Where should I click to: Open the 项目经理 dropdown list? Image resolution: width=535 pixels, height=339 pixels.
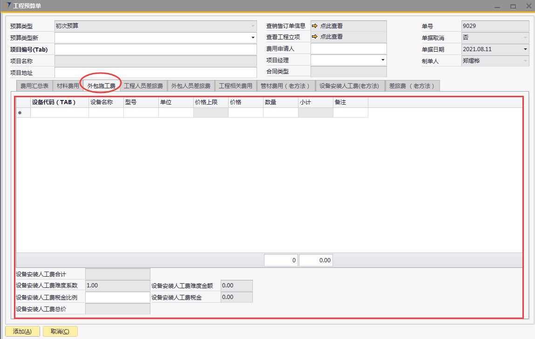[x=383, y=60]
